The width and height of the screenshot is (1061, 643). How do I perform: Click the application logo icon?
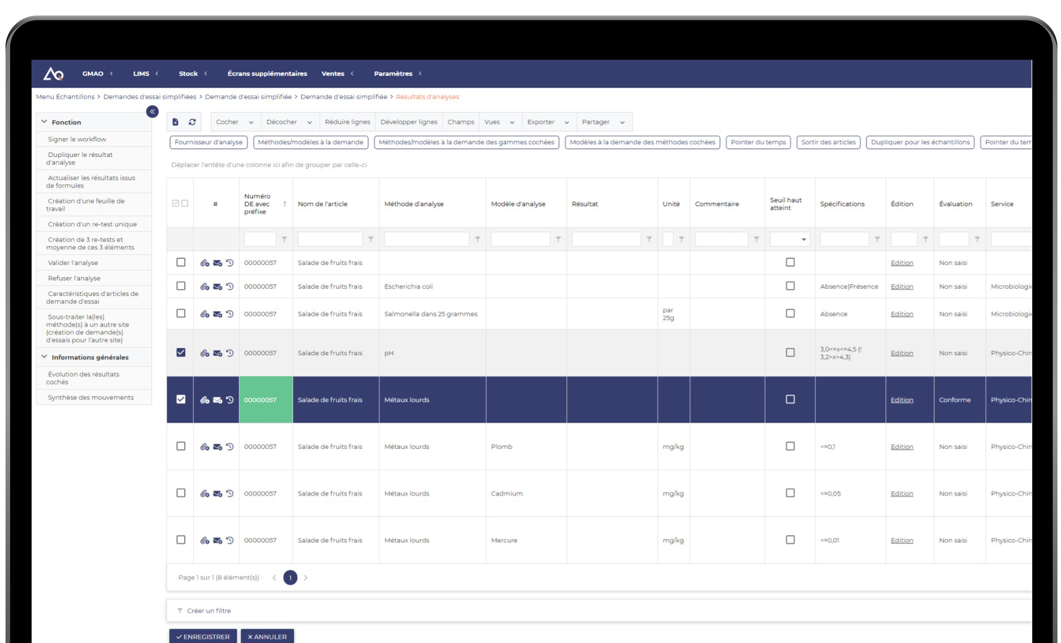pos(53,74)
